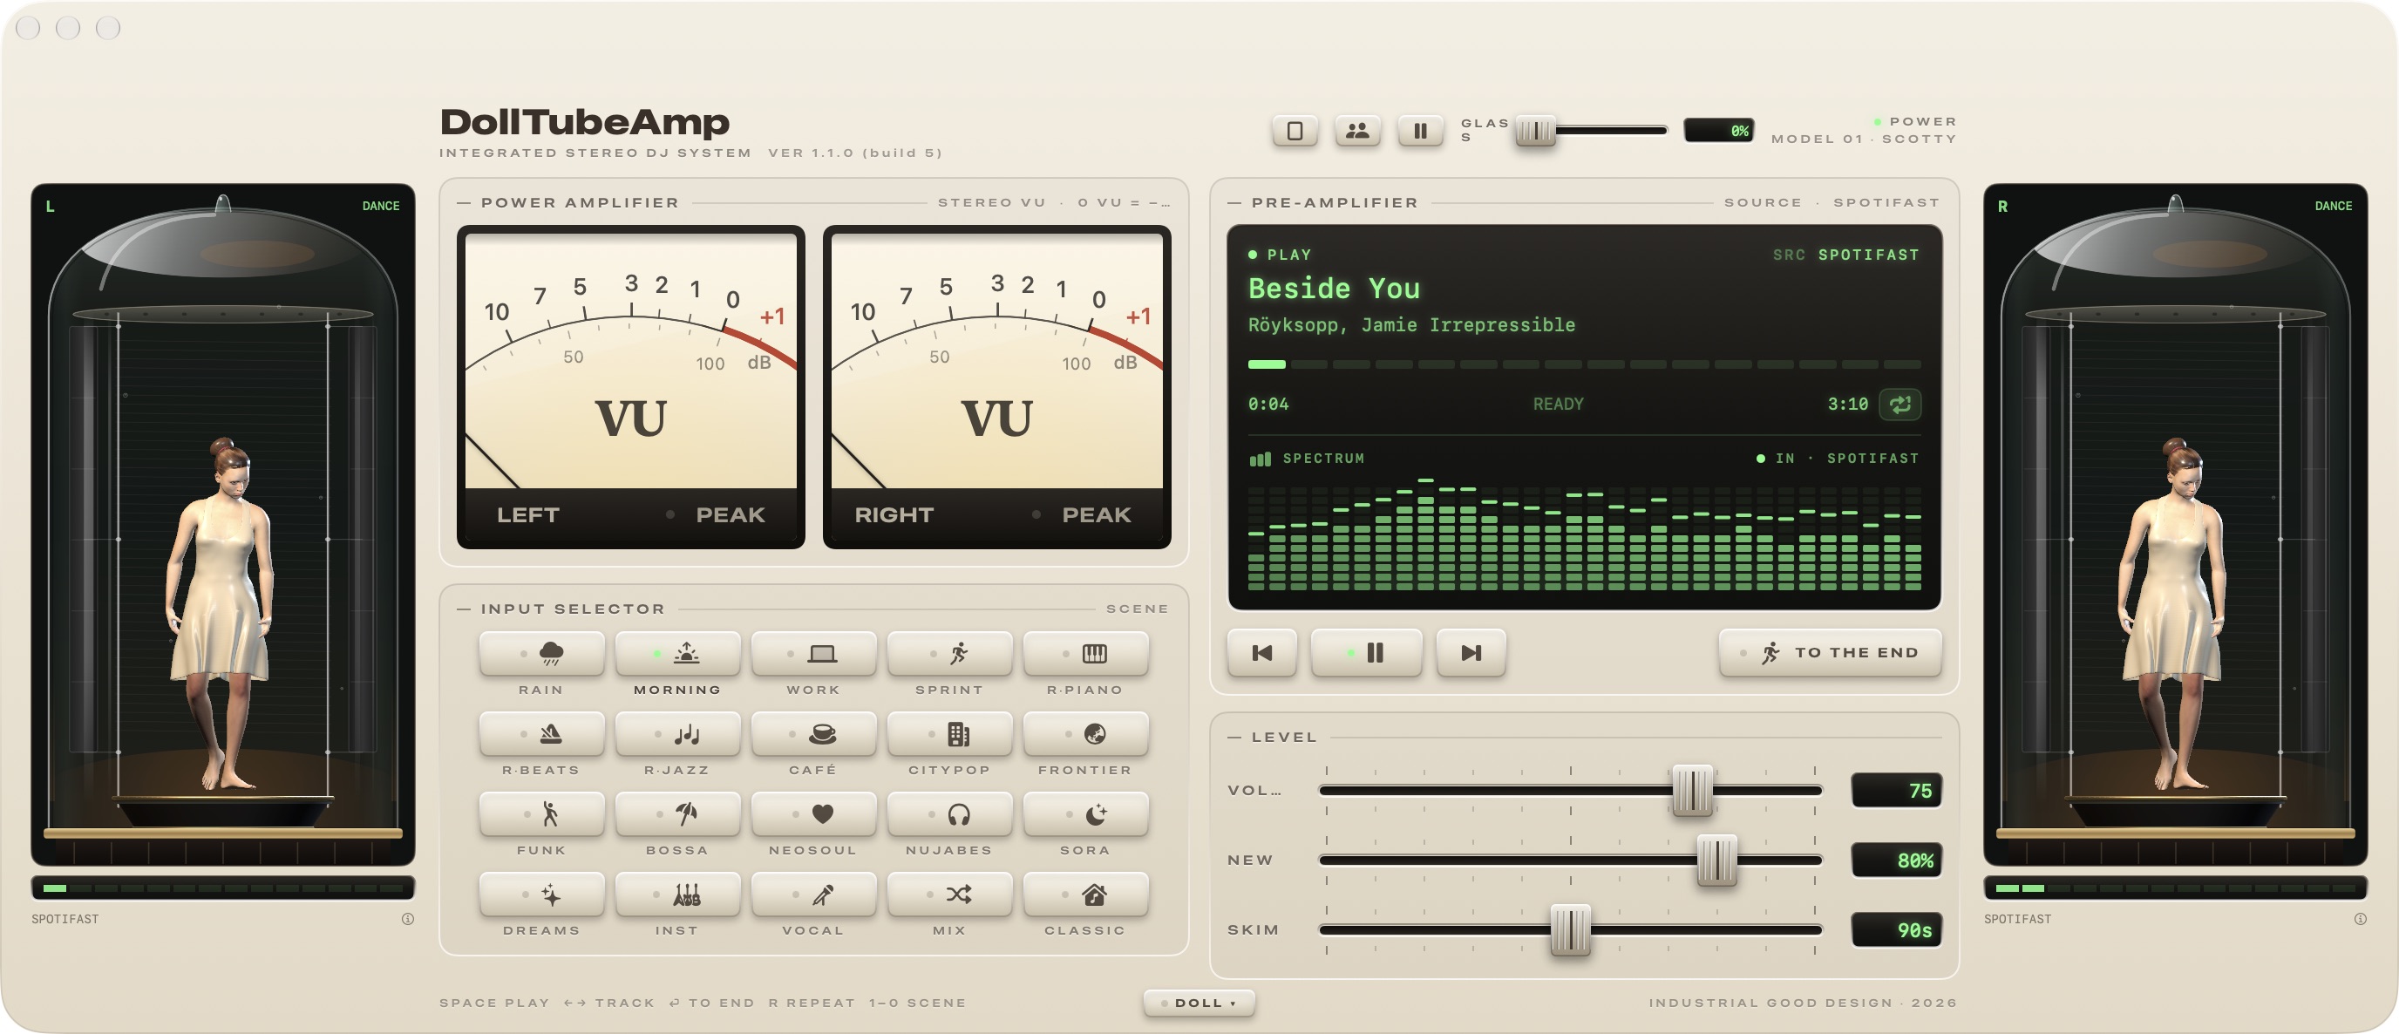The height and width of the screenshot is (1034, 2399).
Task: Select the Morning sunrise scene
Action: pos(677,654)
